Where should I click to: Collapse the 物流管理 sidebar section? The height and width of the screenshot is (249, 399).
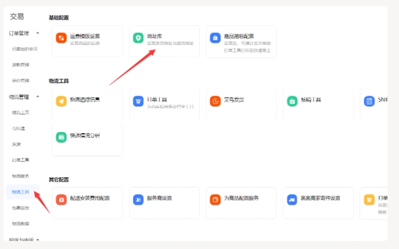pyautogui.click(x=38, y=97)
